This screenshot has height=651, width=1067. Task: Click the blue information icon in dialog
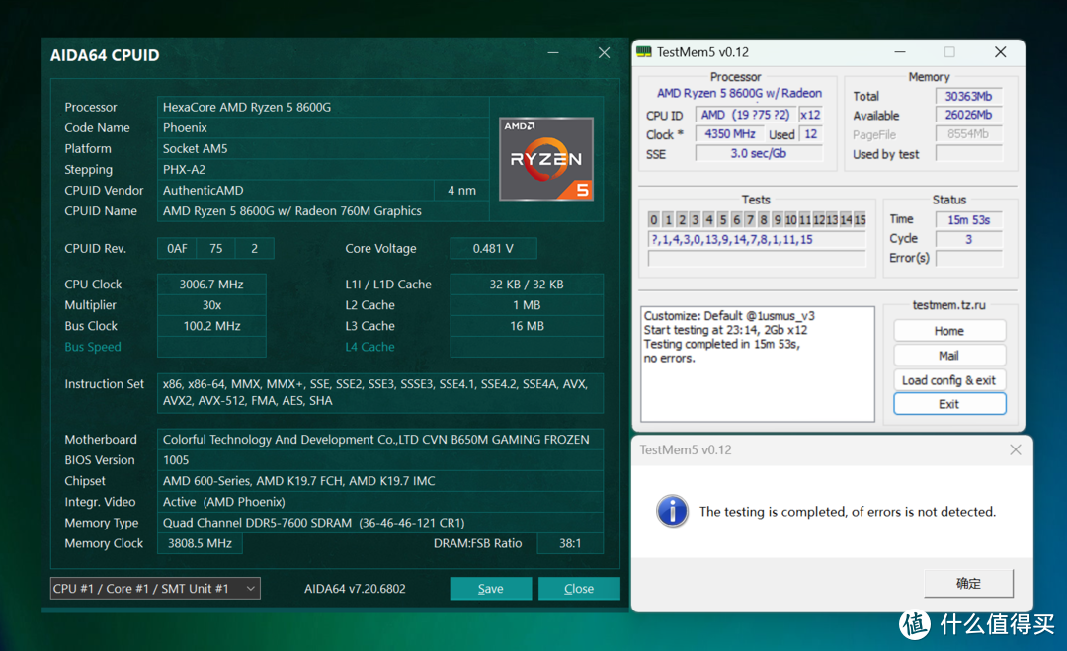(673, 511)
